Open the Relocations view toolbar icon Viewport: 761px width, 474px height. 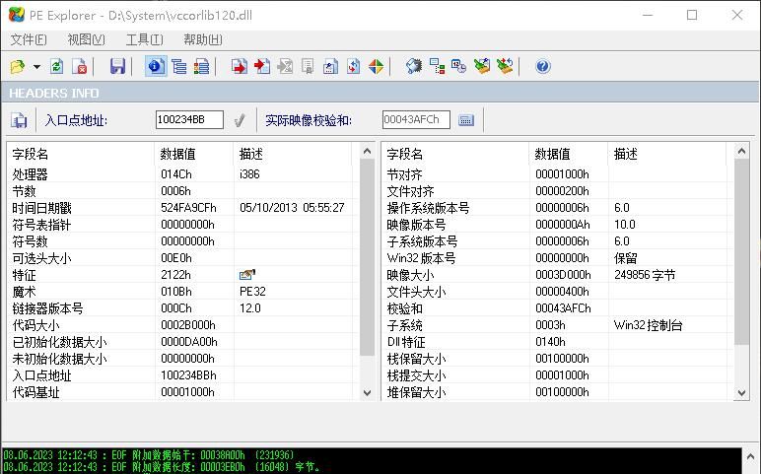click(x=330, y=66)
